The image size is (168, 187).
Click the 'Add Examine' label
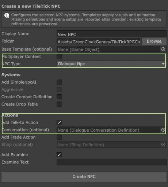coord(15,155)
